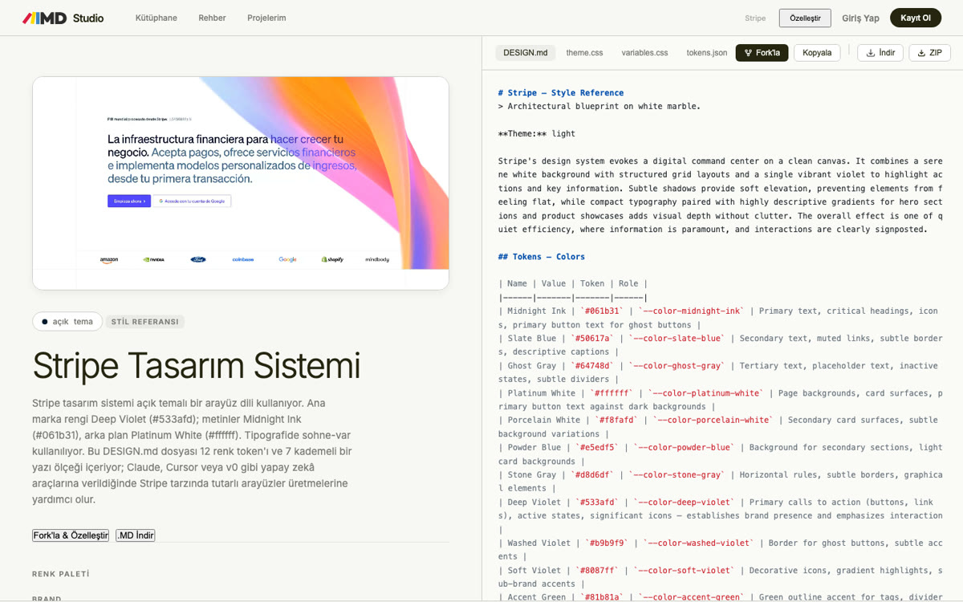Click the #b9b9f9 color value
This screenshot has width=963, height=602.
[607, 543]
